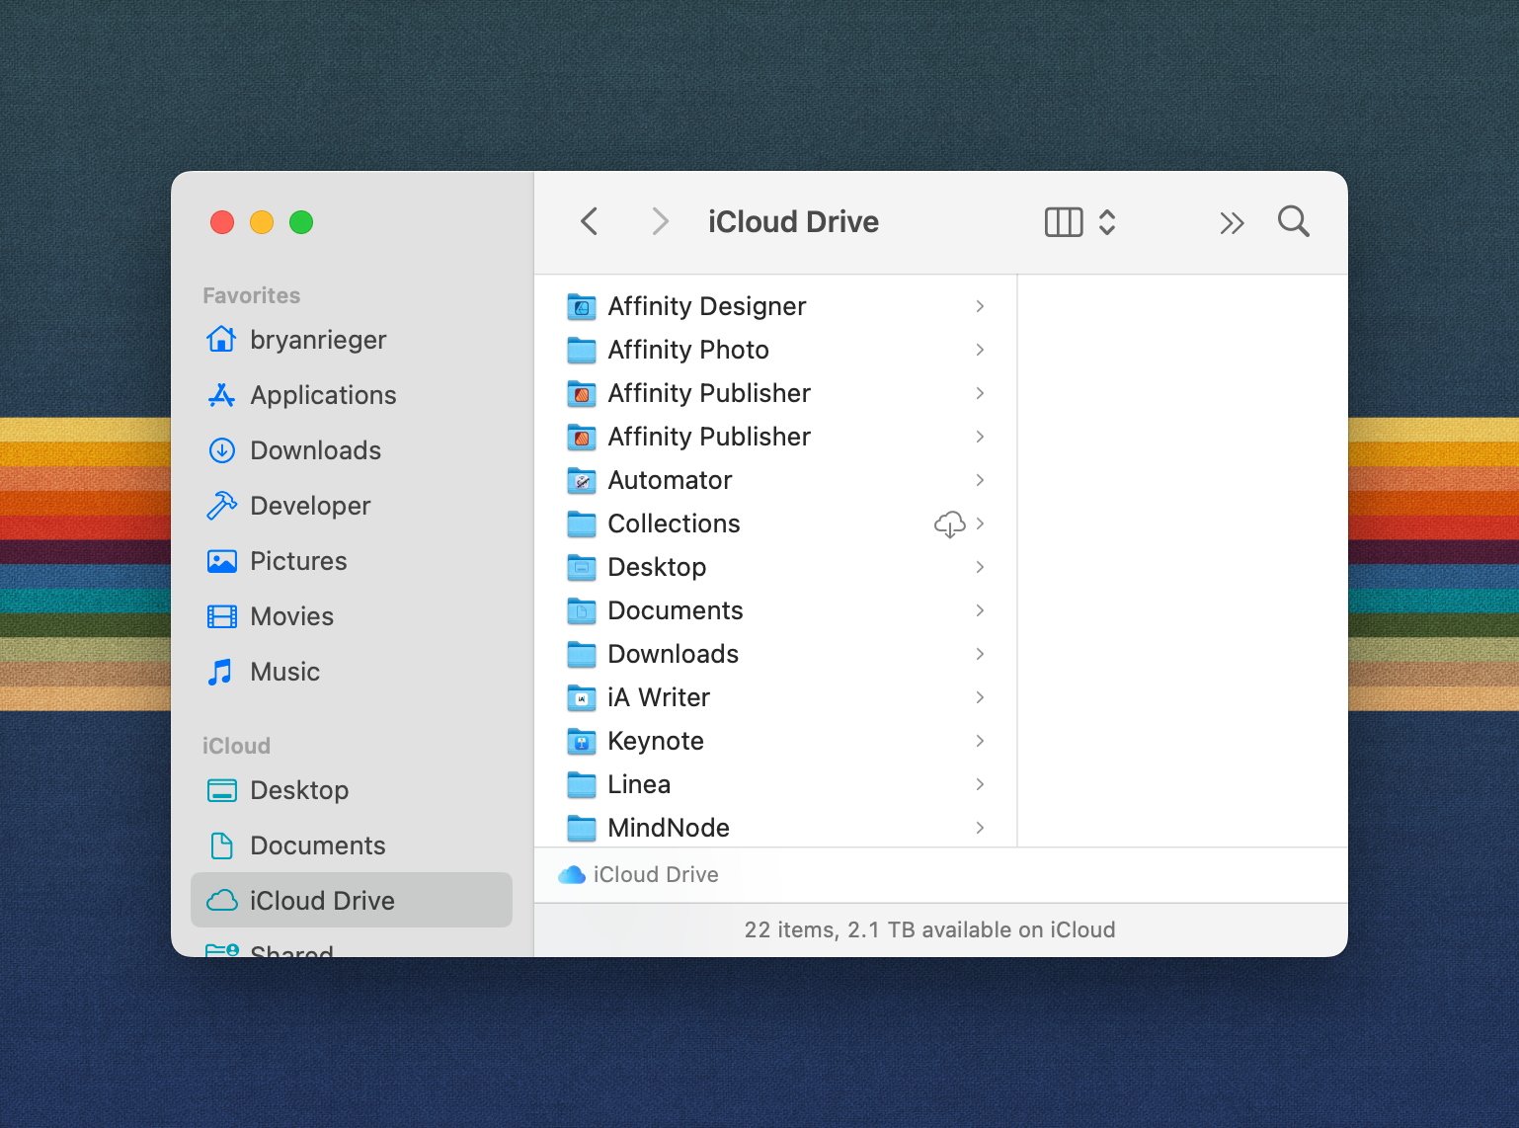This screenshot has width=1519, height=1128.
Task: Click the iA Writer folder icon
Action: (582, 697)
